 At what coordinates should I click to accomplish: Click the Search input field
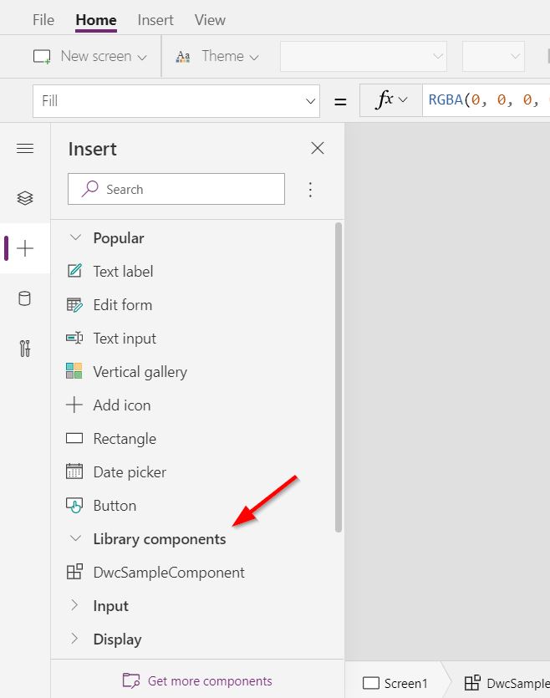[x=176, y=189]
